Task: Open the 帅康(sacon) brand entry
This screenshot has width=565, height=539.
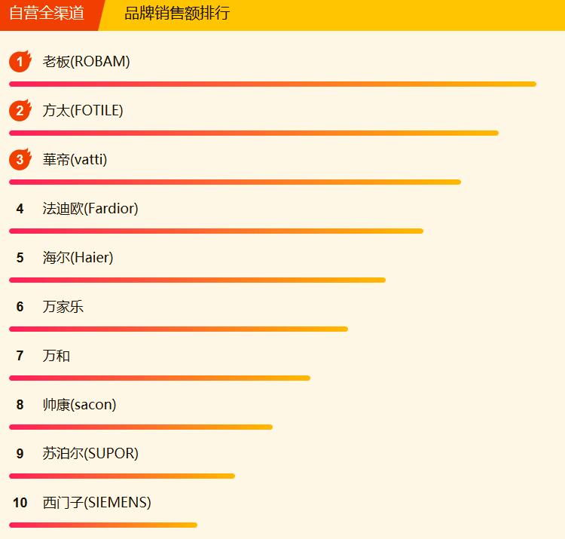Action: coord(79,405)
